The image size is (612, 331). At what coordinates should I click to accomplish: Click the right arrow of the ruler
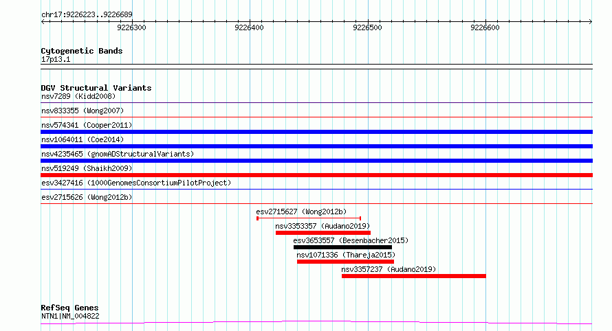click(x=591, y=22)
